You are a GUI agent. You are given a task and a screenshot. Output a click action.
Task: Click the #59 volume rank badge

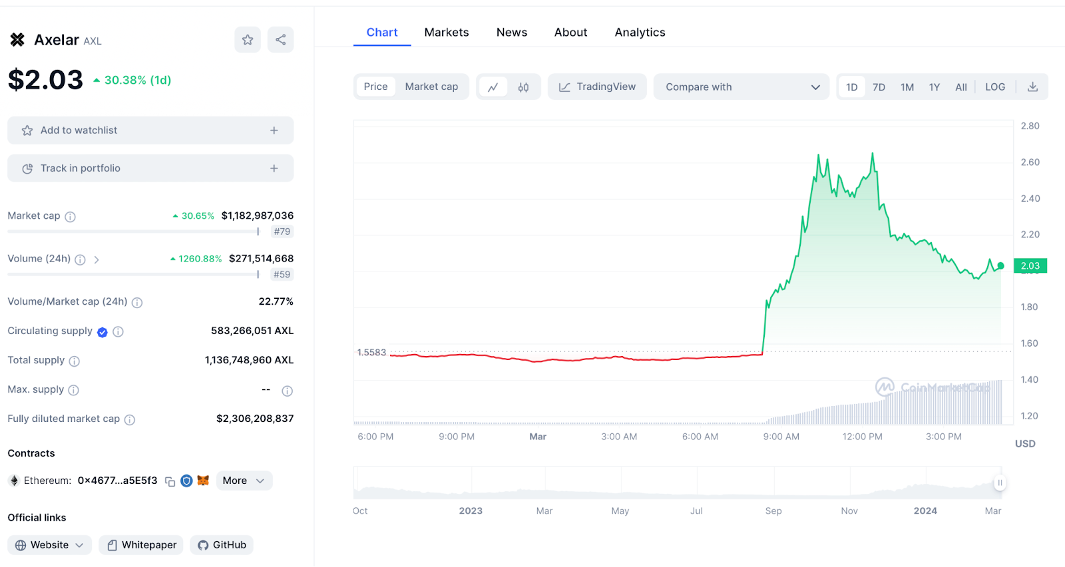click(x=282, y=274)
